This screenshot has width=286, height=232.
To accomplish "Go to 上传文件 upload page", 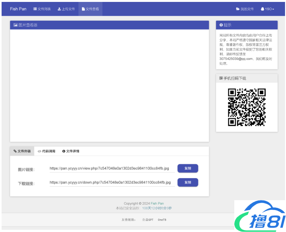I will (x=66, y=9).
